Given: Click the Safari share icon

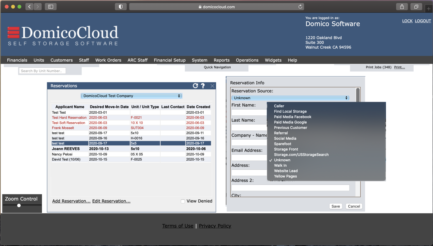Looking at the screenshot, I should coord(402,7).
